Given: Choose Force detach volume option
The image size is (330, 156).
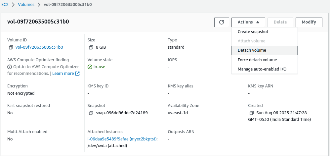Looking at the screenshot, I should (264, 60).
